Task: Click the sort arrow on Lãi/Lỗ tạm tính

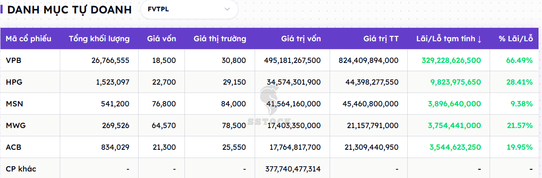Action: [x=479, y=39]
